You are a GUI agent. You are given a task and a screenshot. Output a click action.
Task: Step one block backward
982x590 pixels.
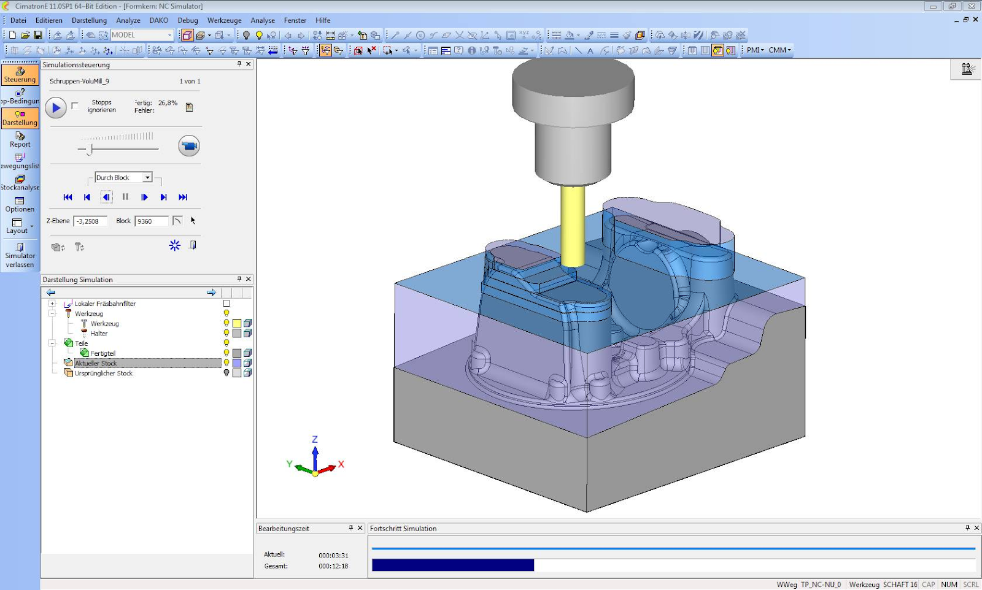(x=106, y=197)
